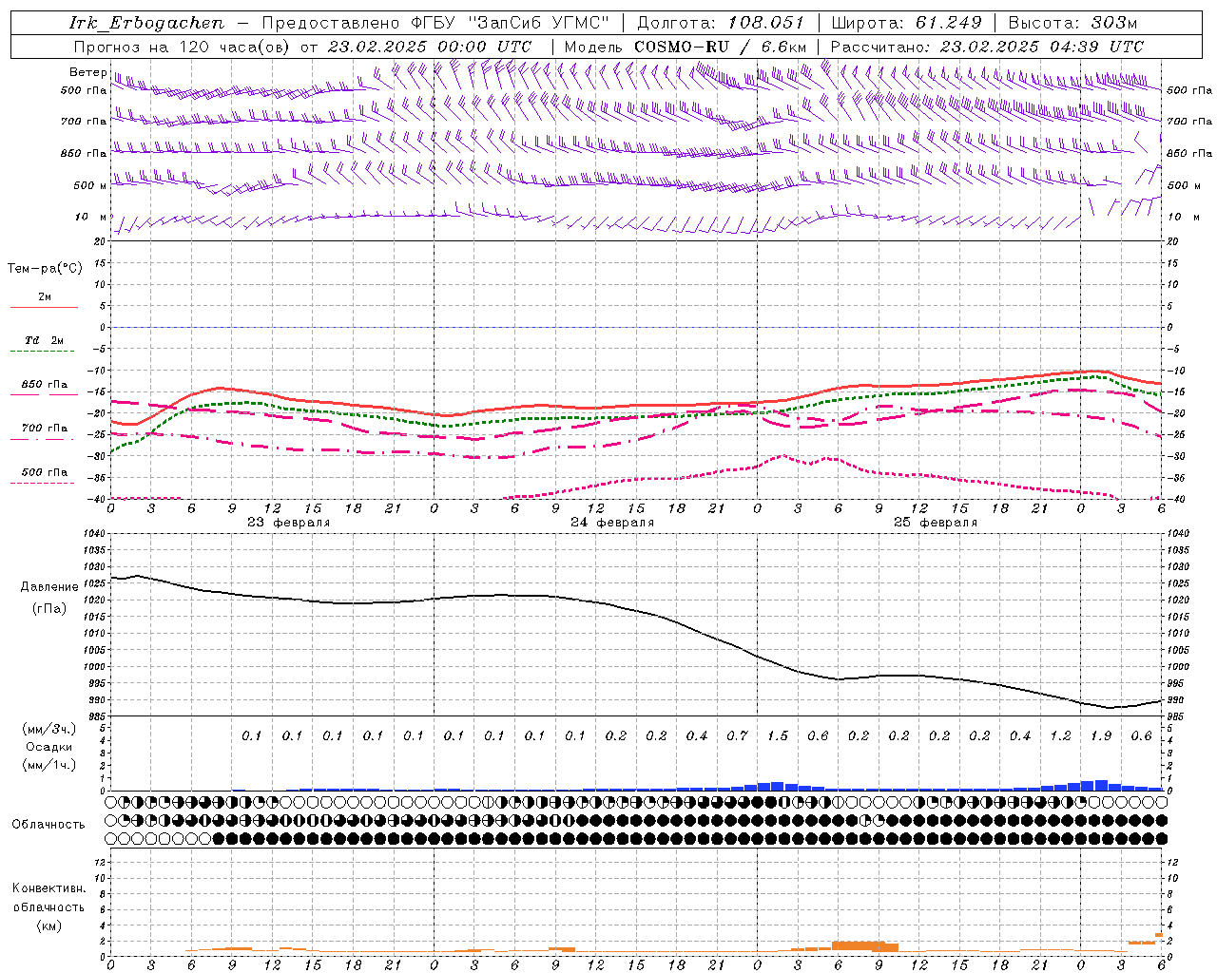Click the '(мм/3ч.)' precipitation unit label
Image resolution: width=1217 pixels, height=973 pixels.
tap(48, 729)
